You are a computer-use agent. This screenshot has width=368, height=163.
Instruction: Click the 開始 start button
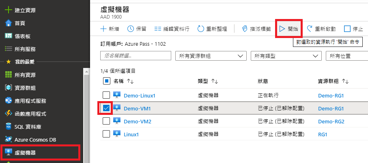[288, 29]
